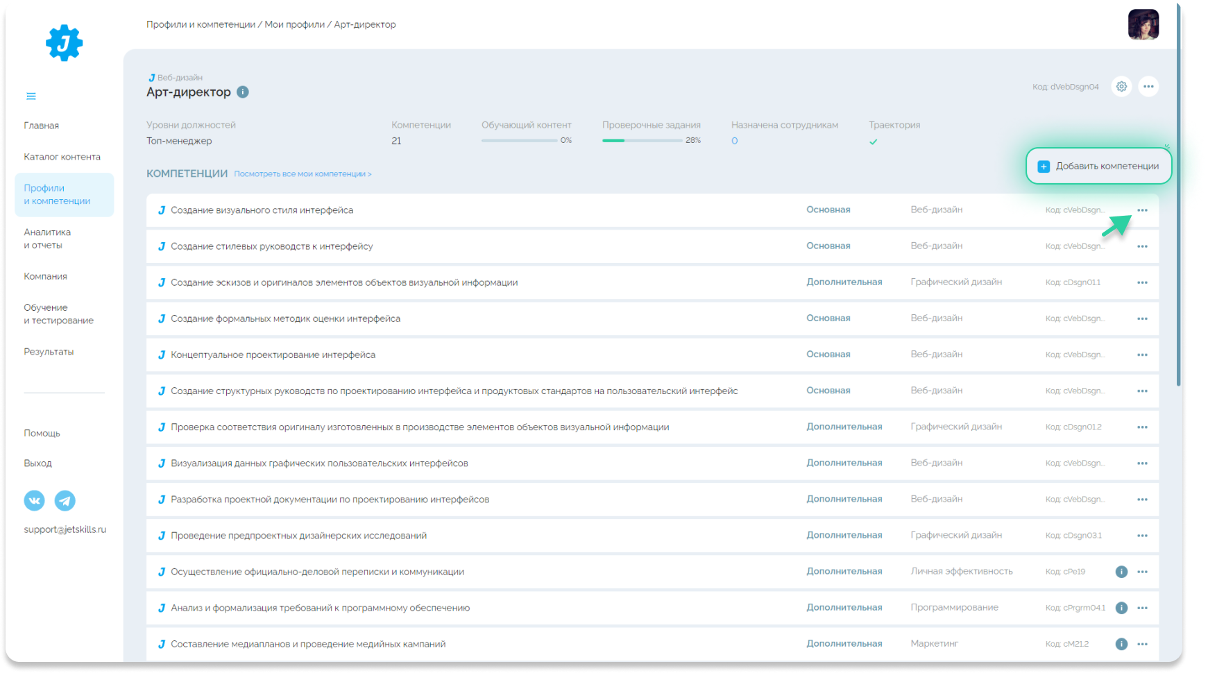Viewport: 1208px width, 673px height.
Task: Open options for Создание формальных методик row
Action: pos(1142,318)
